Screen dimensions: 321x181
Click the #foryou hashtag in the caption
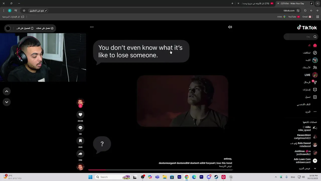tap(210, 163)
